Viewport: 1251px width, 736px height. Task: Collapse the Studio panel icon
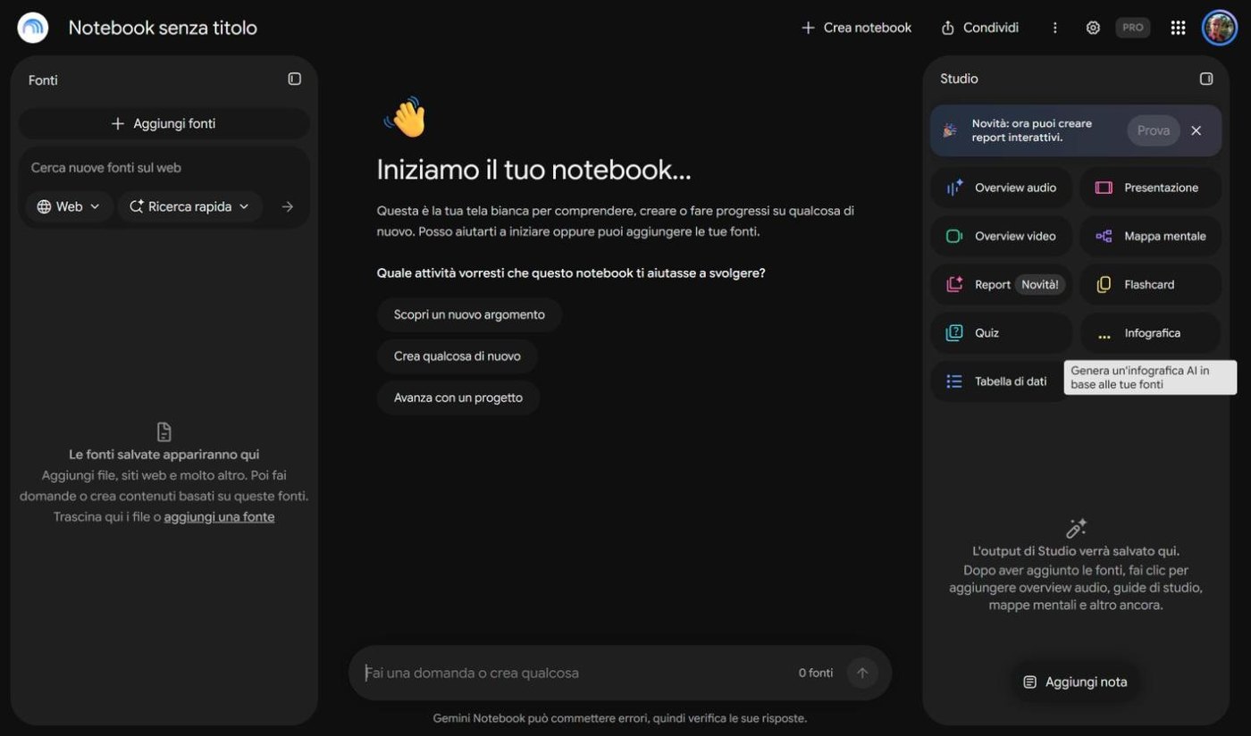point(1206,79)
